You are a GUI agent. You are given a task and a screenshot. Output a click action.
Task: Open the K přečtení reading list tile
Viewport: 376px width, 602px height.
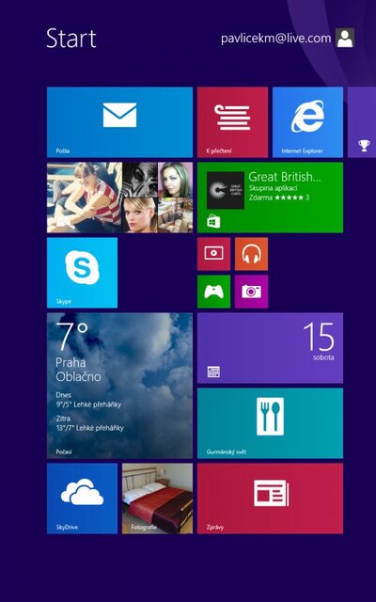[232, 122]
